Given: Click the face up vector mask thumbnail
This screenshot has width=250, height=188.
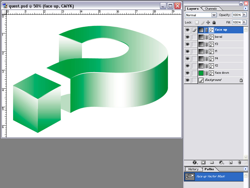Looking at the screenshot, I should (211, 30).
